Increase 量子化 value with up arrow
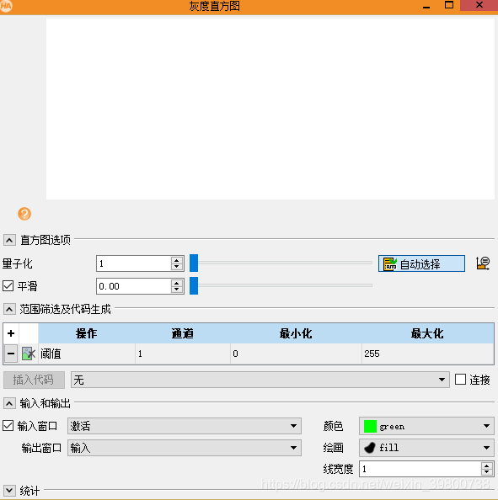498x500 pixels. coord(177,260)
